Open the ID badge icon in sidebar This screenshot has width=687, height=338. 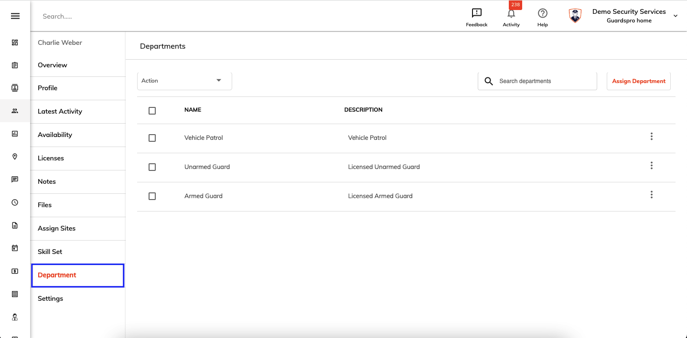[x=15, y=88]
